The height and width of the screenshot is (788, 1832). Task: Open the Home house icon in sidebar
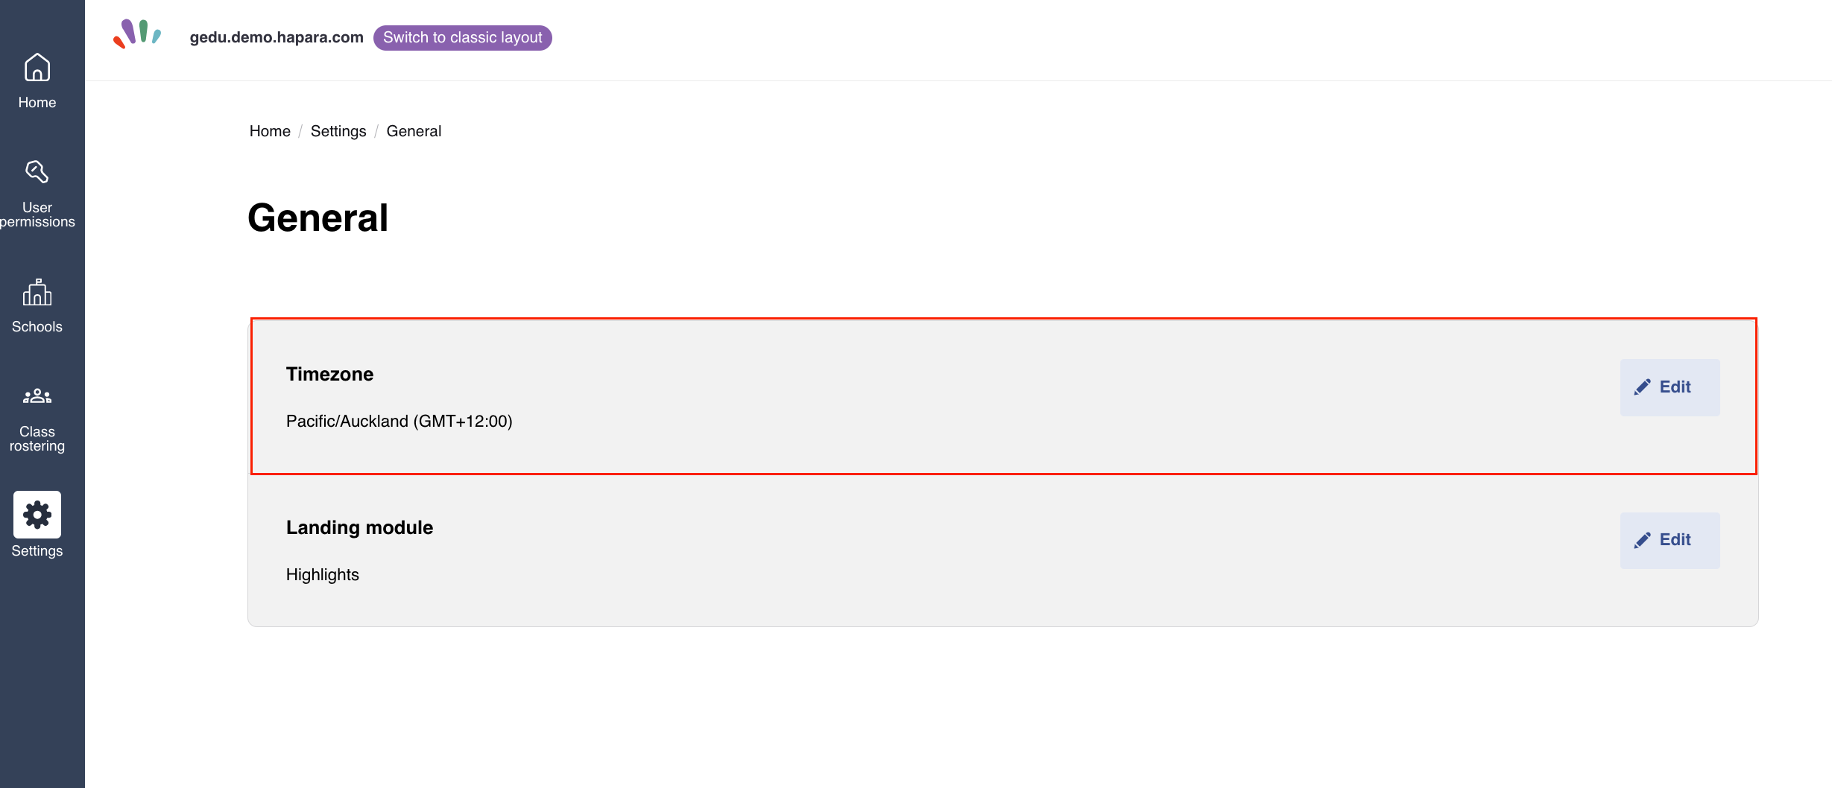click(37, 68)
